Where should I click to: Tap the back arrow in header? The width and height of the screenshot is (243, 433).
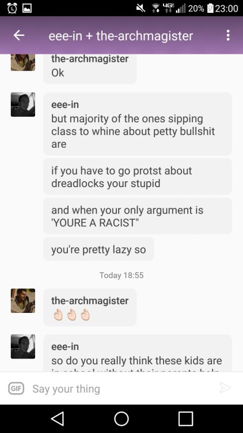(x=19, y=35)
